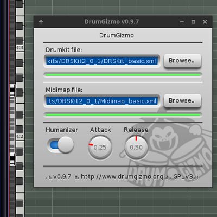Click the C3 piano key label

point(20,48)
